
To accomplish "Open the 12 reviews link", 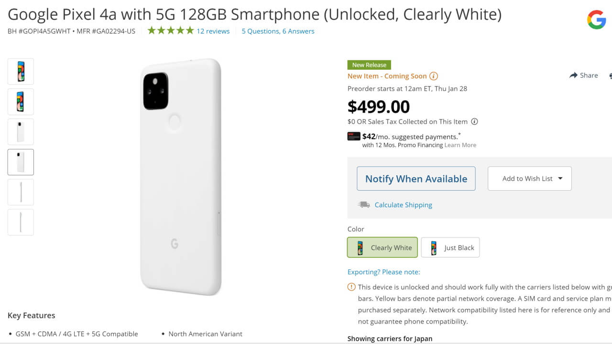I will [x=213, y=31].
